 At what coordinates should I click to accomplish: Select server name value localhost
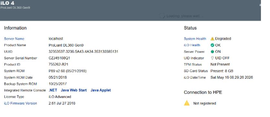pos(56,39)
